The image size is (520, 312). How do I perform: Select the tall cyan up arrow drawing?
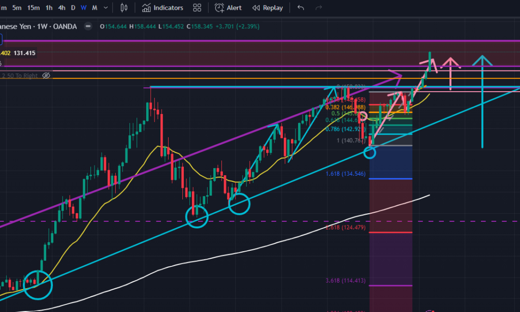482,101
